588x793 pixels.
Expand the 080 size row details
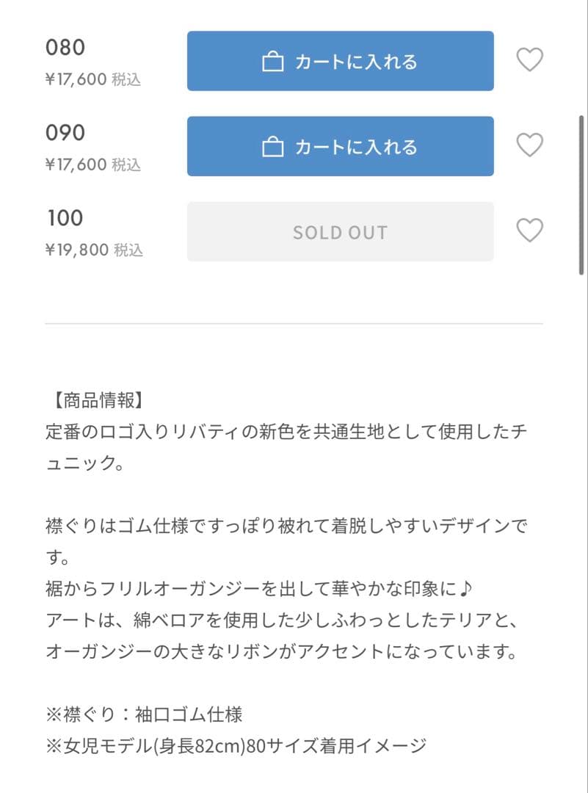click(65, 48)
